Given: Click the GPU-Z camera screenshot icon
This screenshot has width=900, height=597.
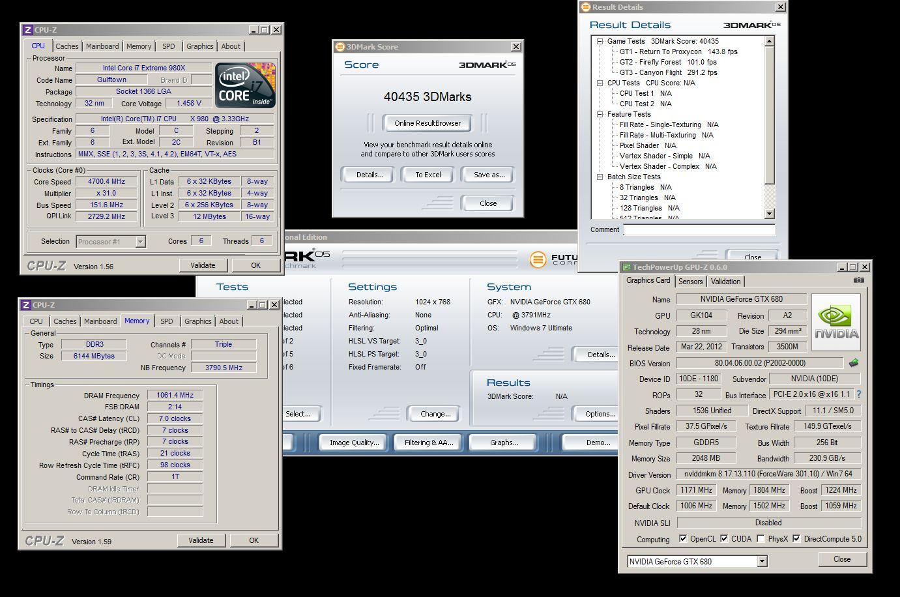Looking at the screenshot, I should click(x=859, y=281).
